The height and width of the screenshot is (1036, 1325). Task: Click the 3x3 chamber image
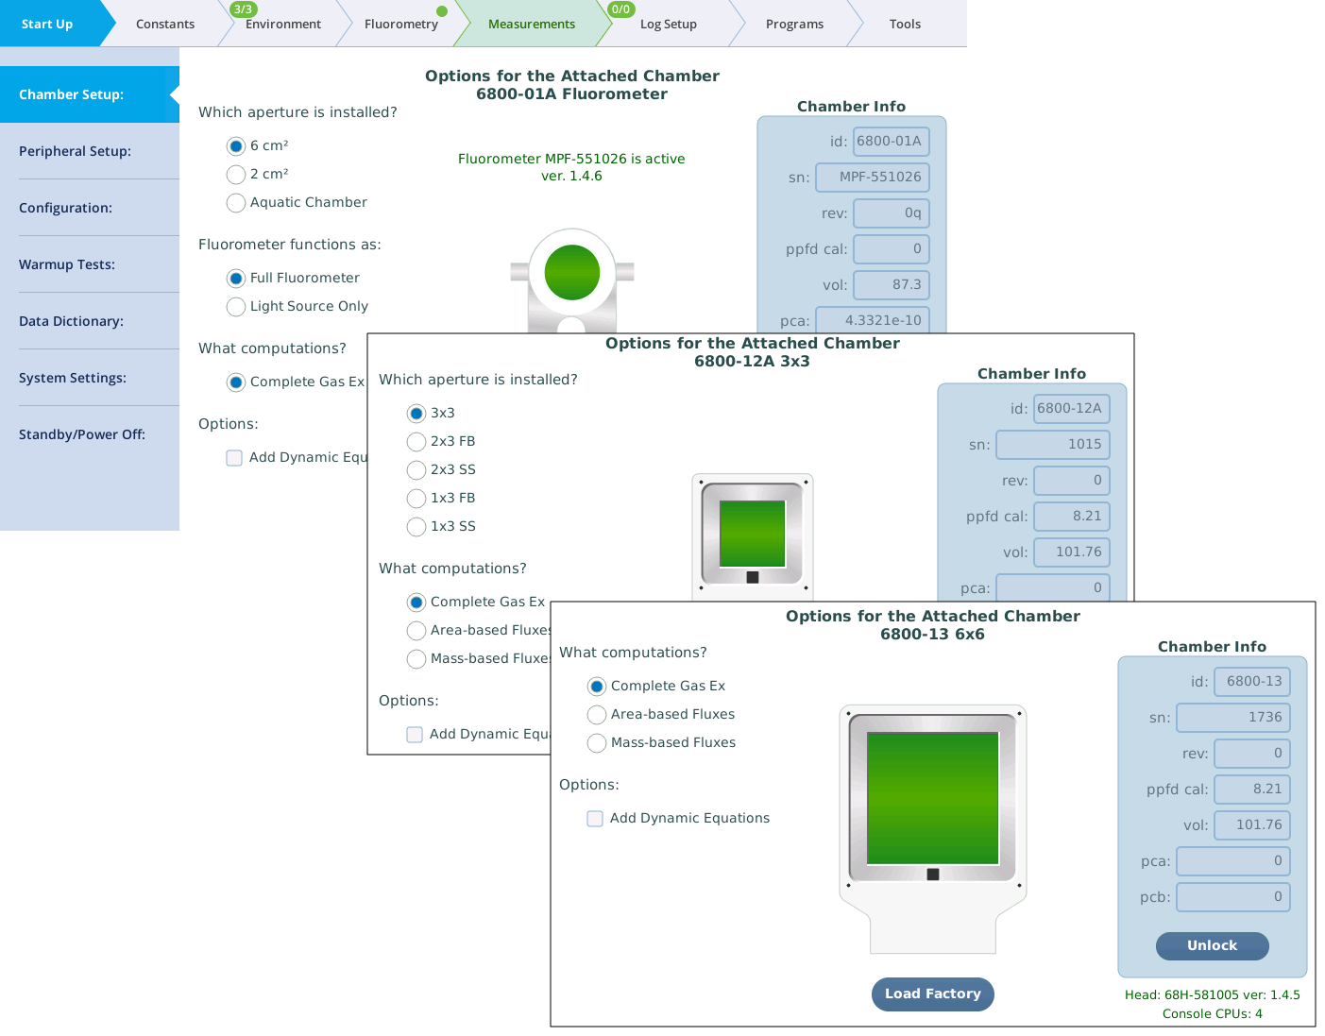coord(753,536)
